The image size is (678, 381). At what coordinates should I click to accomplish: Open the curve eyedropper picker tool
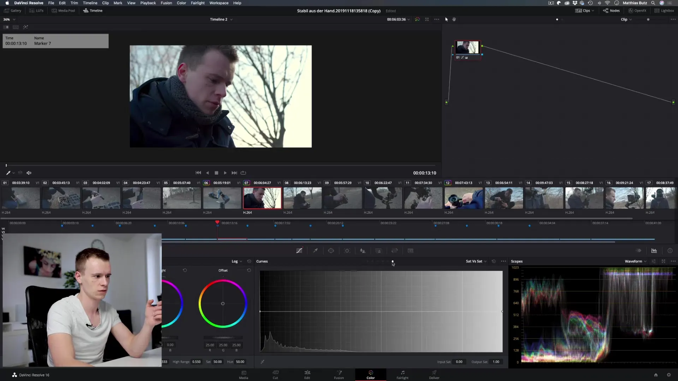262,362
